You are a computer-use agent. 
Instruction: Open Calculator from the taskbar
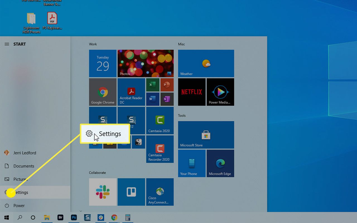click(x=128, y=217)
